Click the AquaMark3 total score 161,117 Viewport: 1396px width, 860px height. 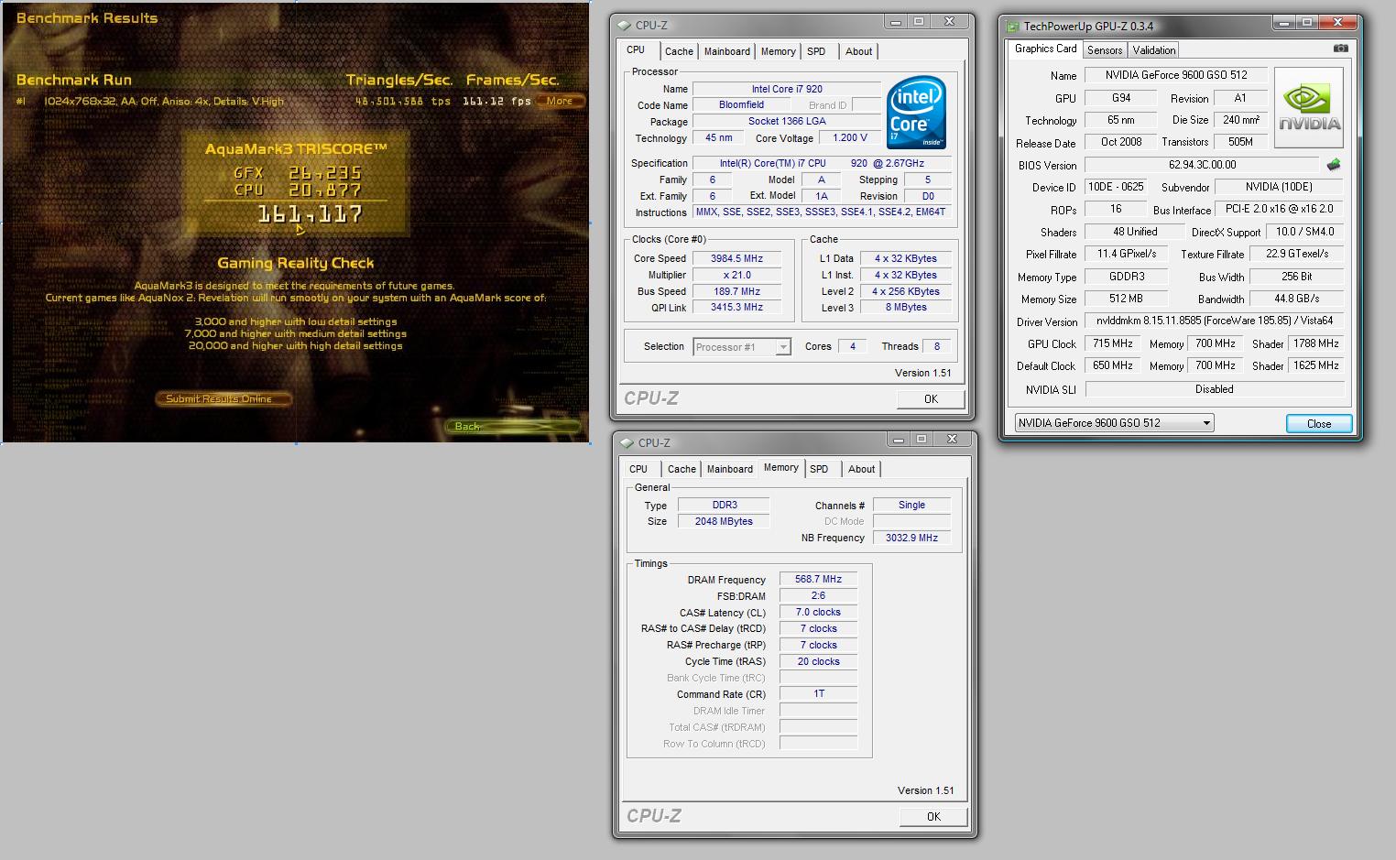click(310, 214)
